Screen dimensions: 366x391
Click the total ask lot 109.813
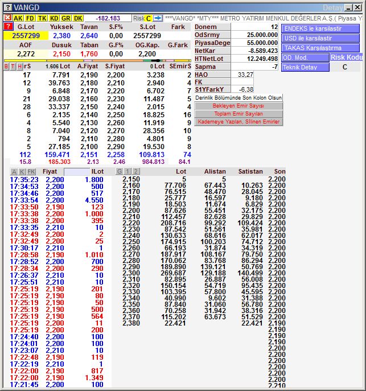pos(151,155)
